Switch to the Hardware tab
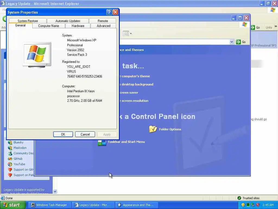This screenshot has height=209, width=278. point(78,26)
